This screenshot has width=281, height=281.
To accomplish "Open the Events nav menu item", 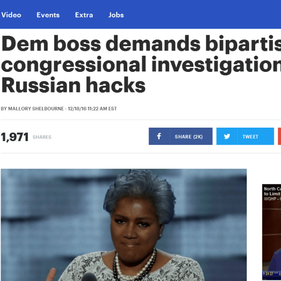I will point(48,15).
